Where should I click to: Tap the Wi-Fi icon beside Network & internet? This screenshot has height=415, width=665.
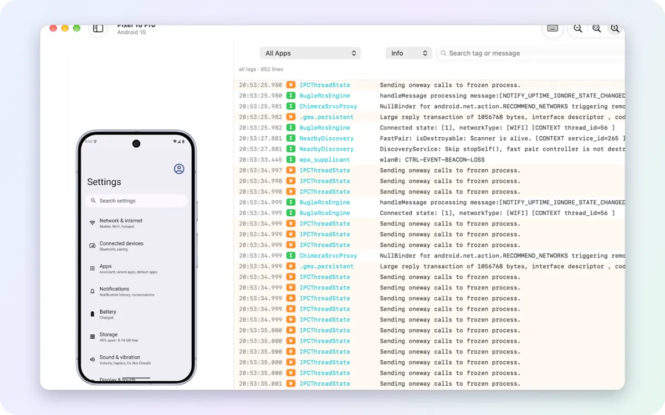tap(93, 223)
